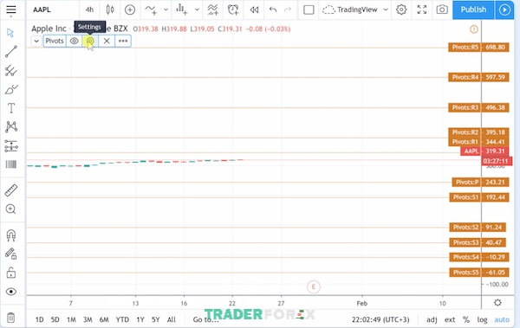Screen dimensions: 520x328
Task: Toggle log scale mode
Action: click(x=482, y=319)
